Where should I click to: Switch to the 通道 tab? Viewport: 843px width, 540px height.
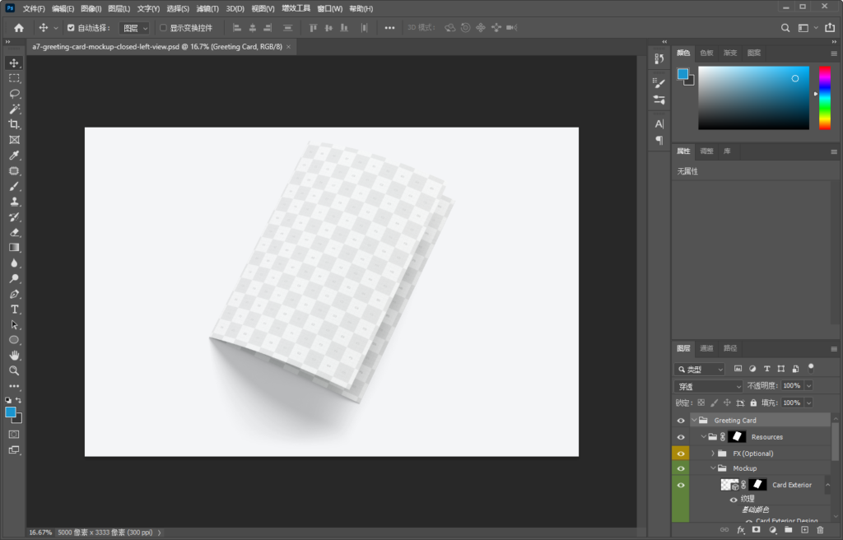click(x=706, y=348)
